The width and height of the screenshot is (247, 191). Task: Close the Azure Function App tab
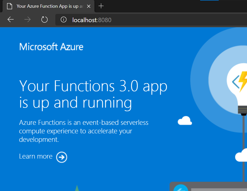pos(89,6)
